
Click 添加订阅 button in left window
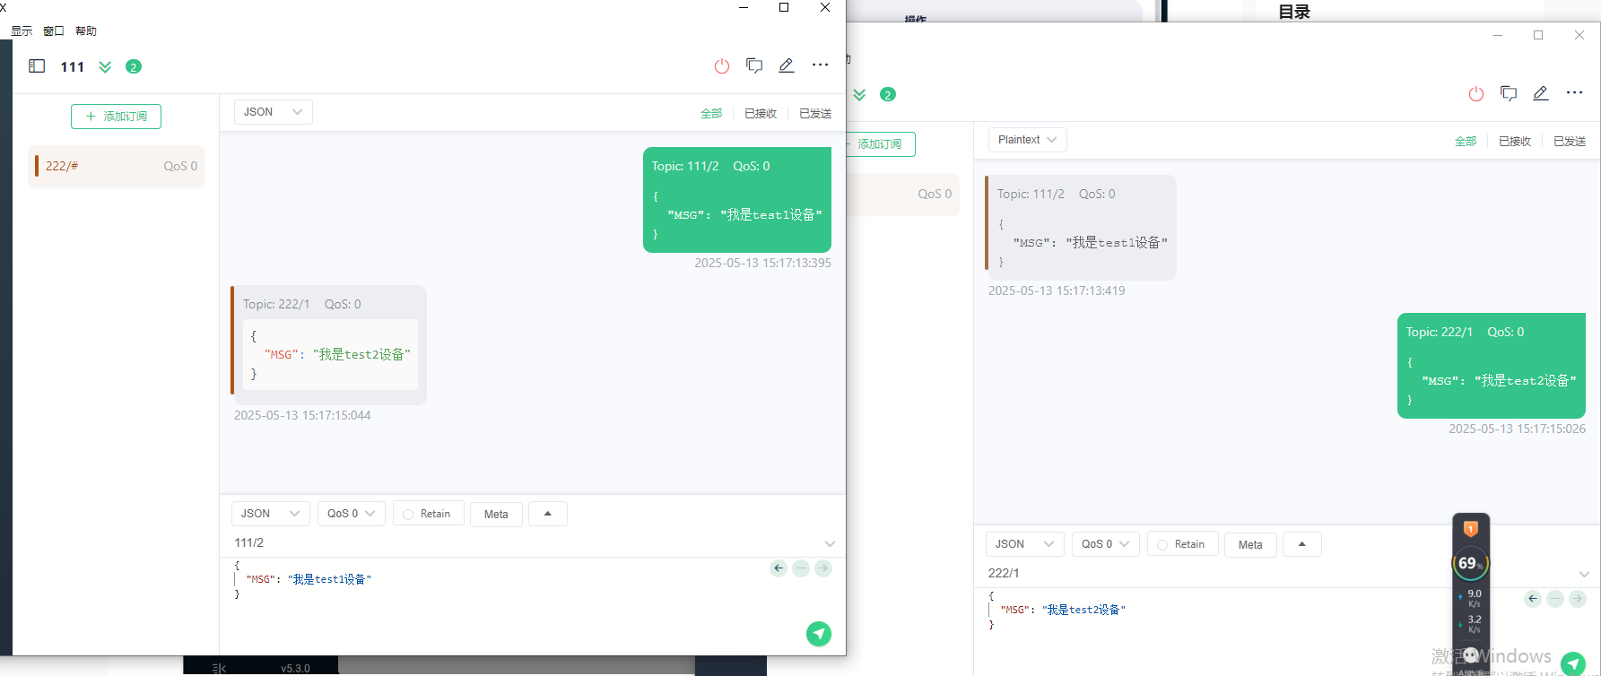coord(116,117)
